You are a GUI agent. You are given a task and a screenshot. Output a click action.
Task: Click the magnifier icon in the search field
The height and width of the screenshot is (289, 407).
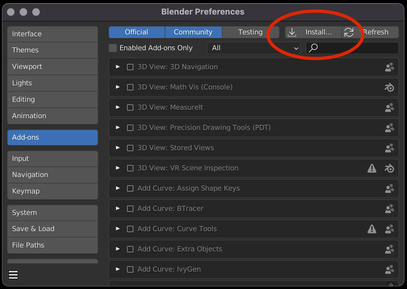tap(313, 48)
